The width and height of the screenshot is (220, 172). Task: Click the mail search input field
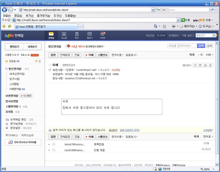click(182, 46)
